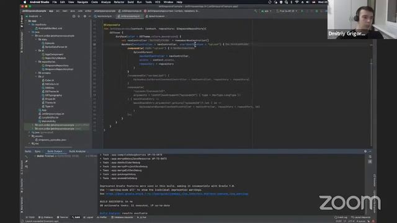Collapse the ui package
This screenshot has width=397, height=223.
[36, 76]
